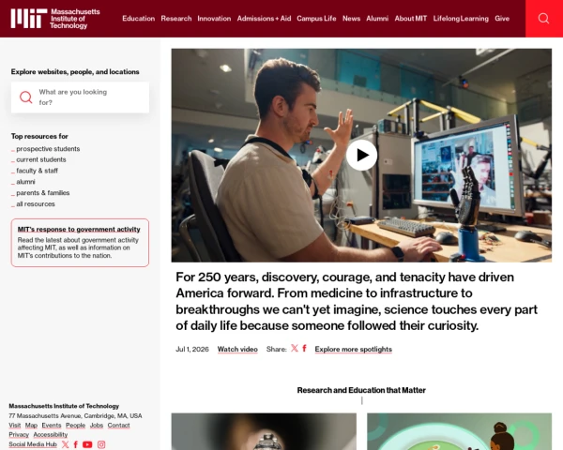Click the 'Research and Education that Matter' heading
The height and width of the screenshot is (450, 563).
tap(361, 390)
